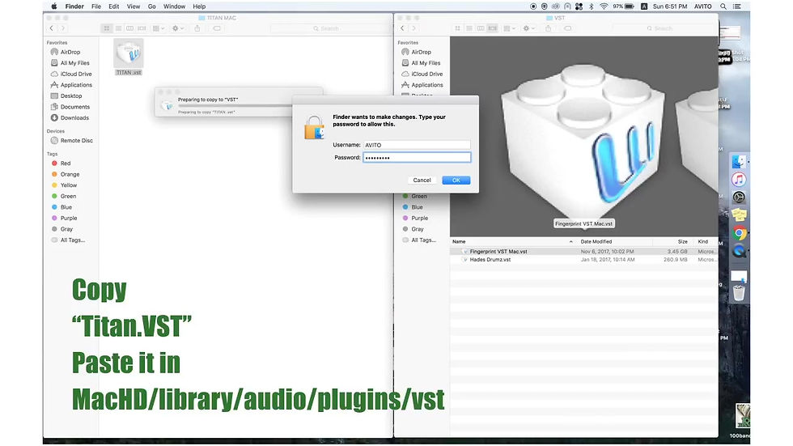Click the Share icon in VST window
The width and height of the screenshot is (793, 446).
[x=549, y=28]
